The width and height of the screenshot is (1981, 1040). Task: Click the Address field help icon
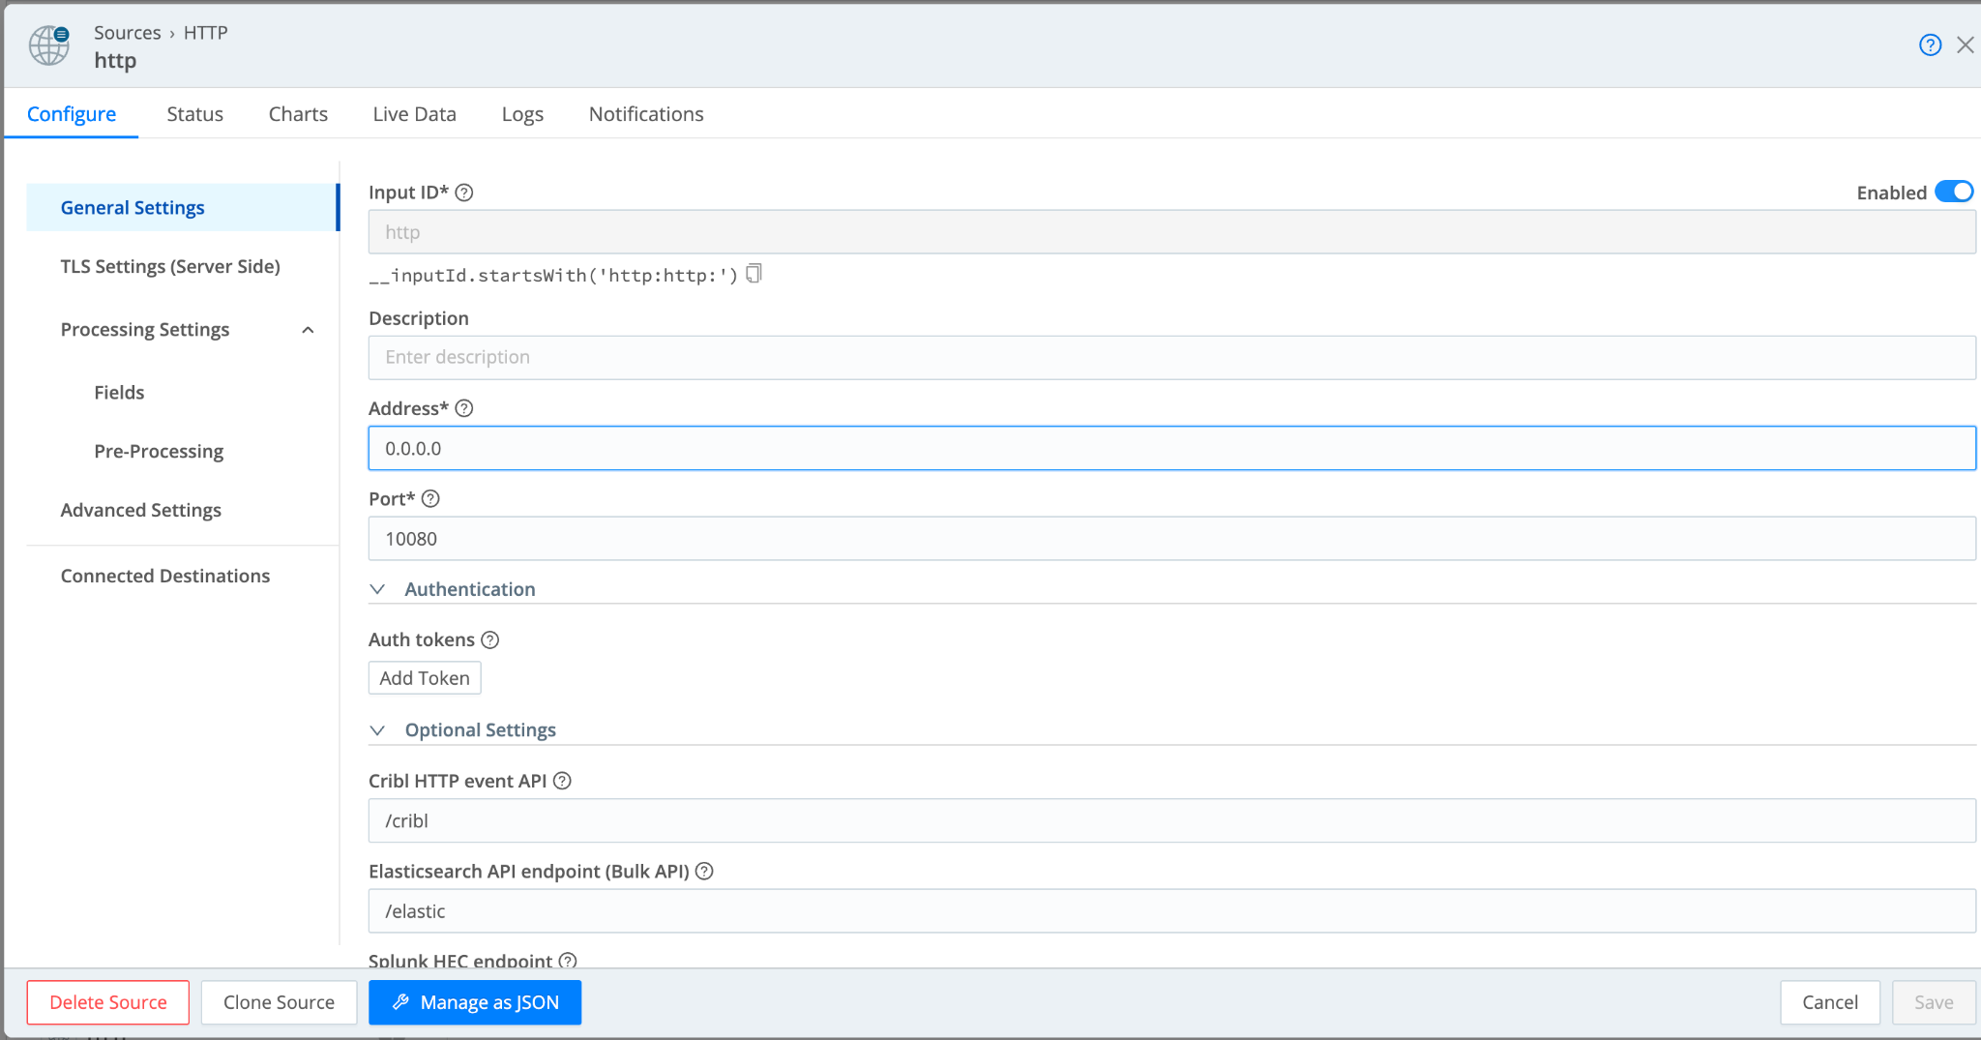[464, 408]
